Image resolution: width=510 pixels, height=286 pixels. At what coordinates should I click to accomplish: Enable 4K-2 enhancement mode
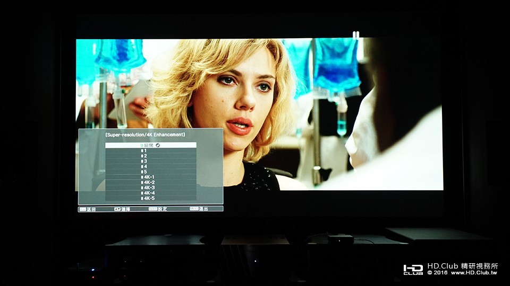tap(150, 182)
